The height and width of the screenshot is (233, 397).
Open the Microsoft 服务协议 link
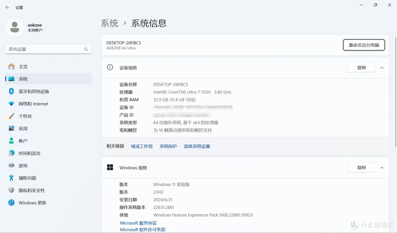tap(138, 223)
